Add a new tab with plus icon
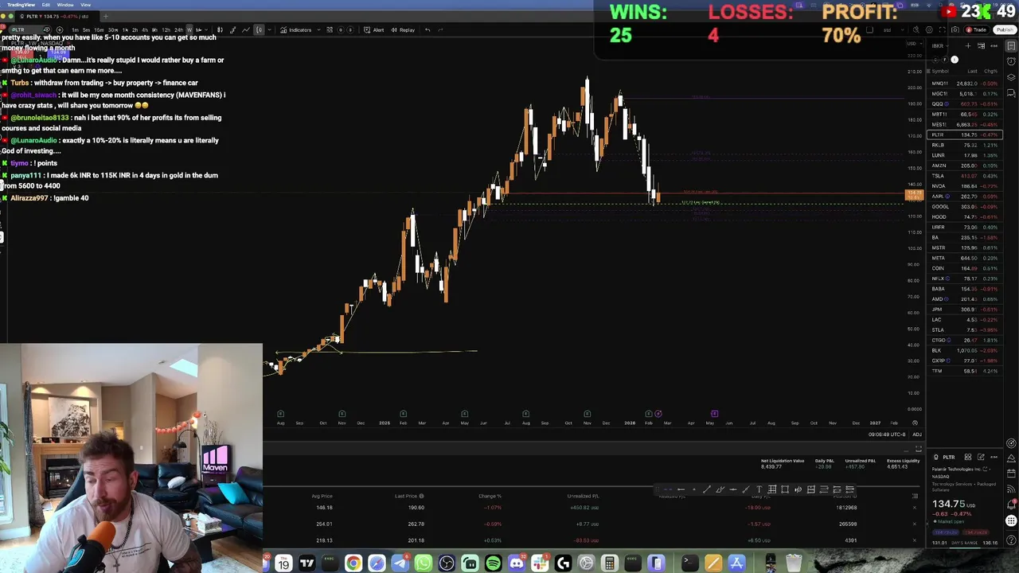Screen dimensions: 1019x573 (106, 16)
